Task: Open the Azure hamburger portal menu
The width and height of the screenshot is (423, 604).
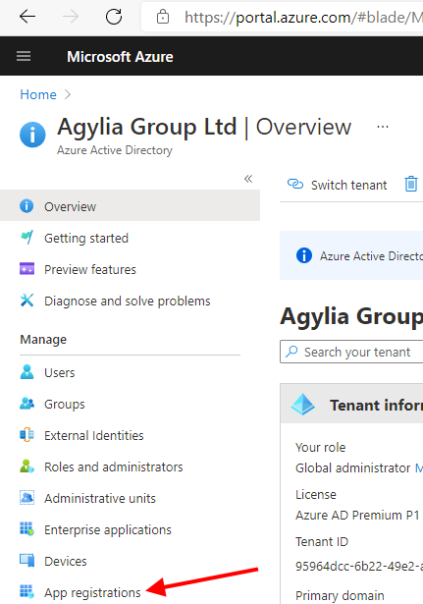Action: [24, 57]
